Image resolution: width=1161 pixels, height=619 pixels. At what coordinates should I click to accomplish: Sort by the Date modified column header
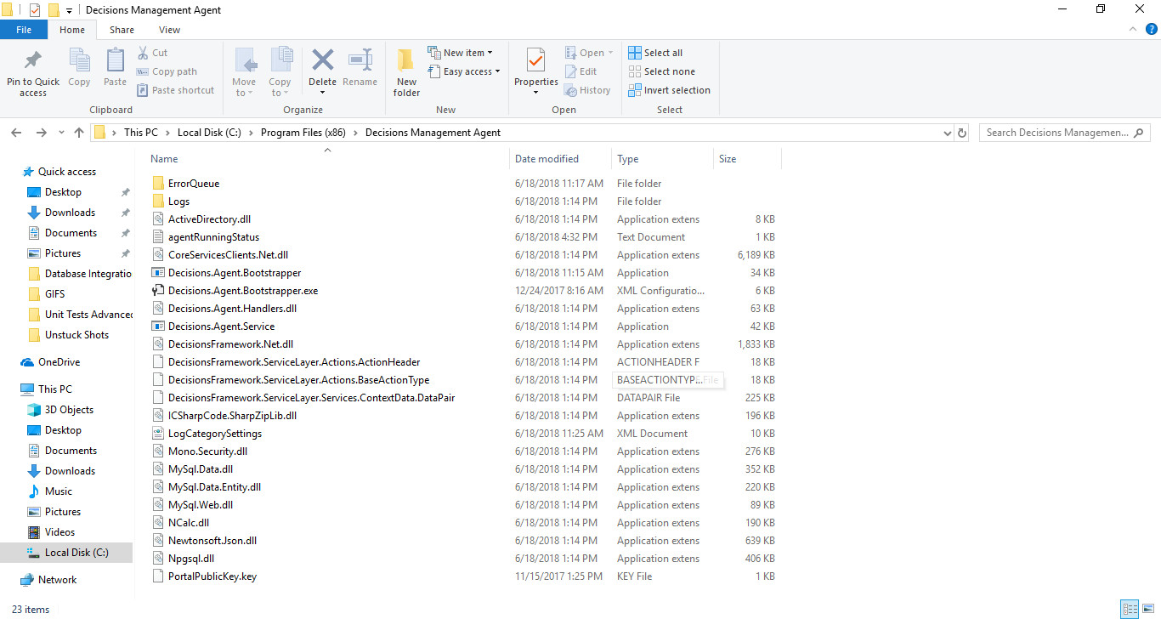(547, 159)
